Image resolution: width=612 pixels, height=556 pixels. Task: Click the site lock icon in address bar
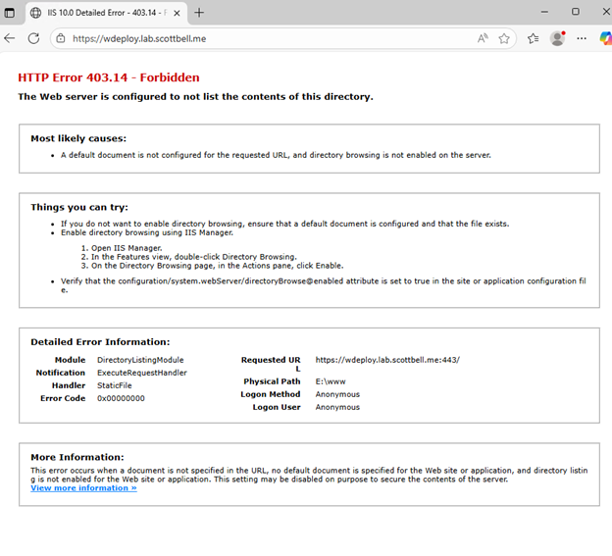[x=60, y=38]
